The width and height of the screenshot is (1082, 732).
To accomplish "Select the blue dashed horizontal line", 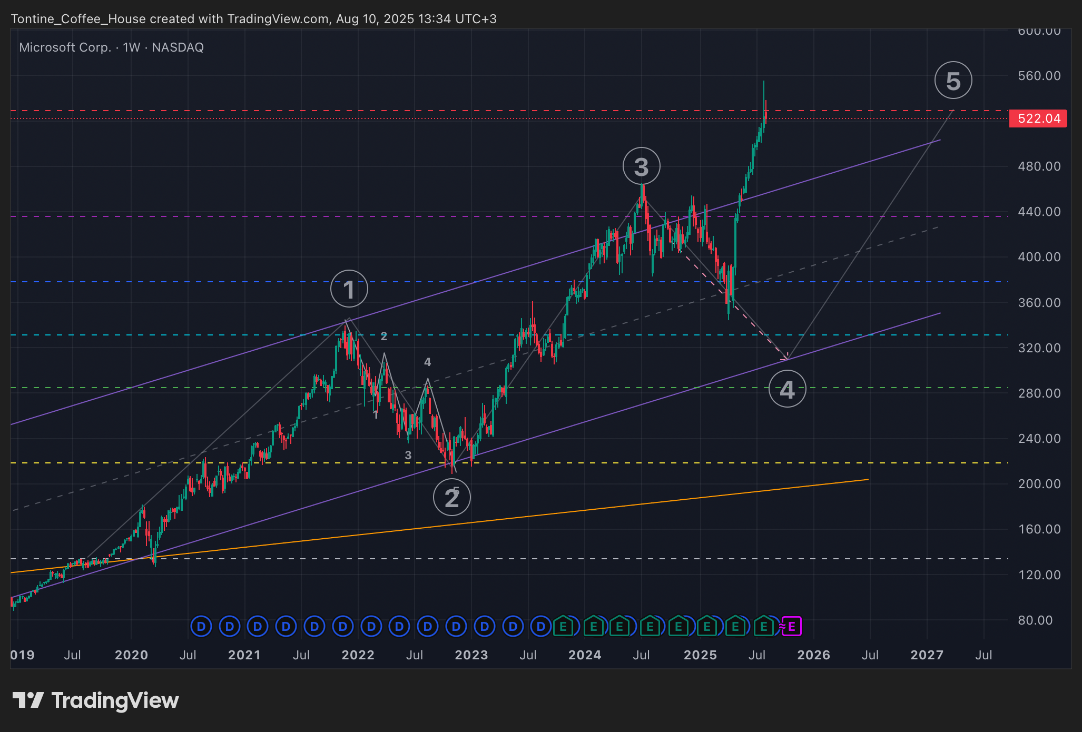I will [x=509, y=282].
